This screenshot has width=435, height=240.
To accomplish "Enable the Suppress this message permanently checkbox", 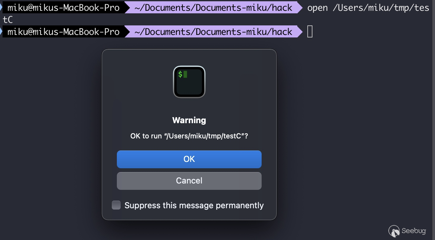I will coord(116,205).
